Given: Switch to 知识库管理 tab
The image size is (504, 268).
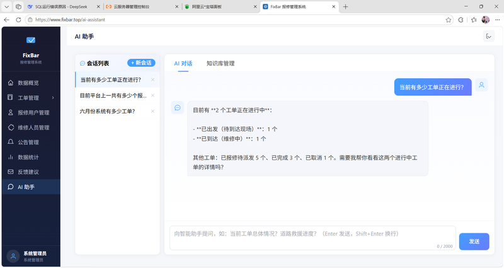Looking at the screenshot, I should point(220,64).
